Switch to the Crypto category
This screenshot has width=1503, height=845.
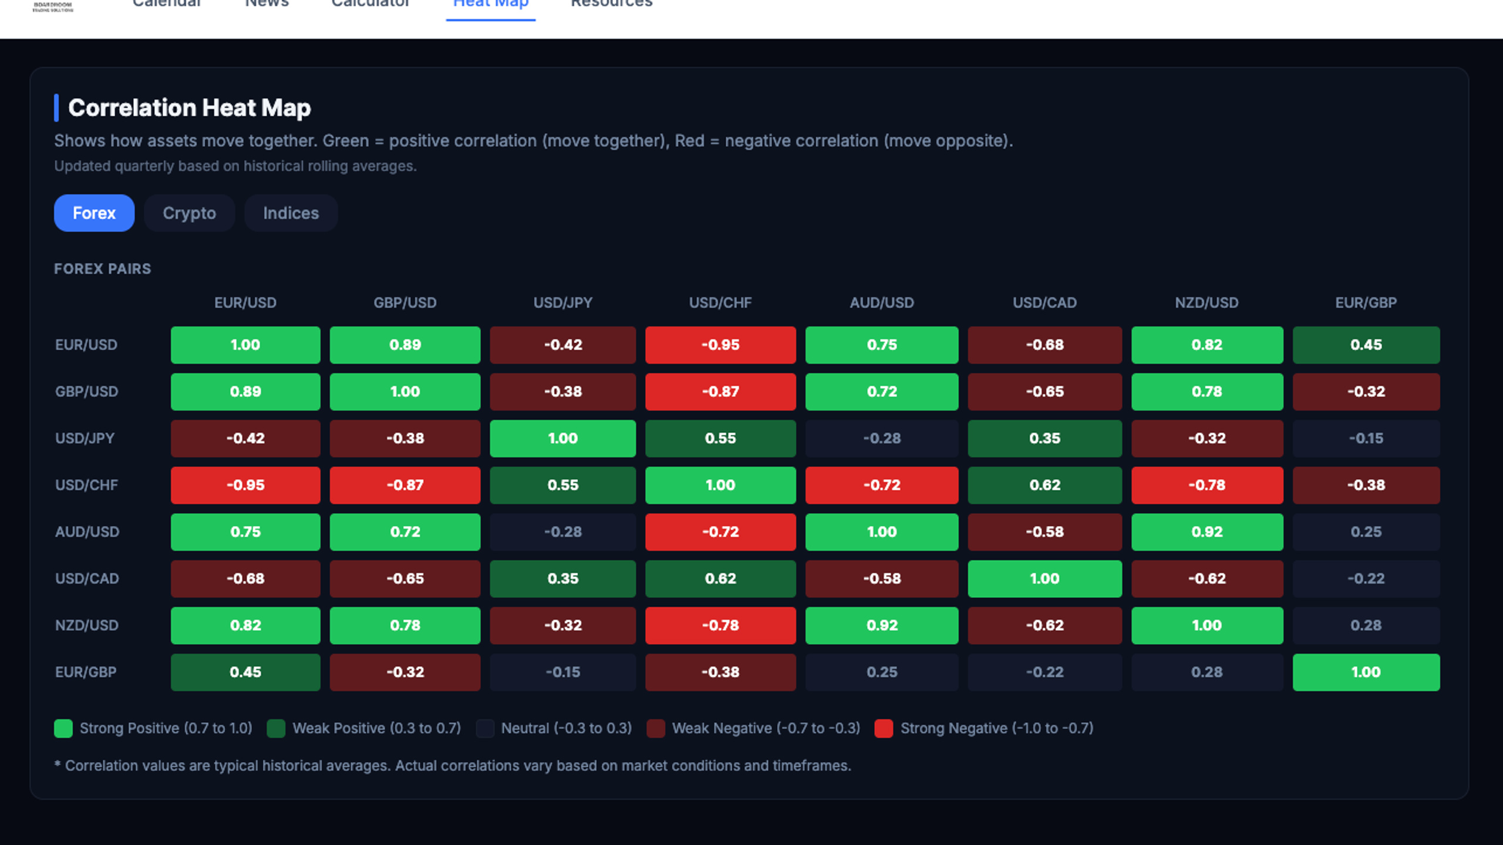coord(189,213)
